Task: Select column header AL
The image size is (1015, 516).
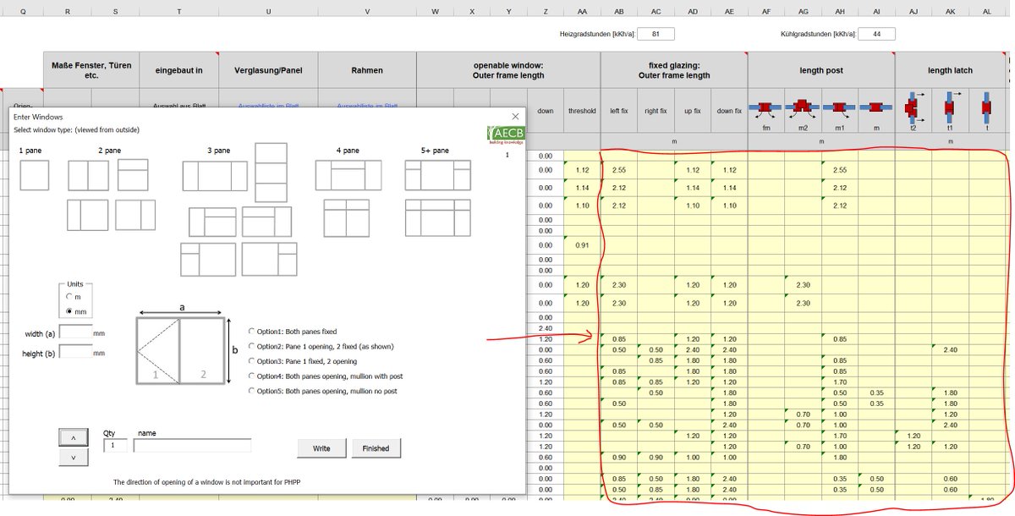Action: click(986, 10)
